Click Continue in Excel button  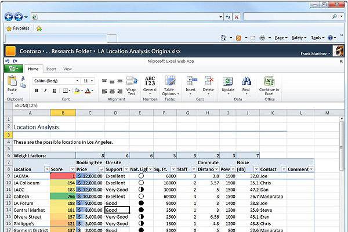click(x=269, y=86)
